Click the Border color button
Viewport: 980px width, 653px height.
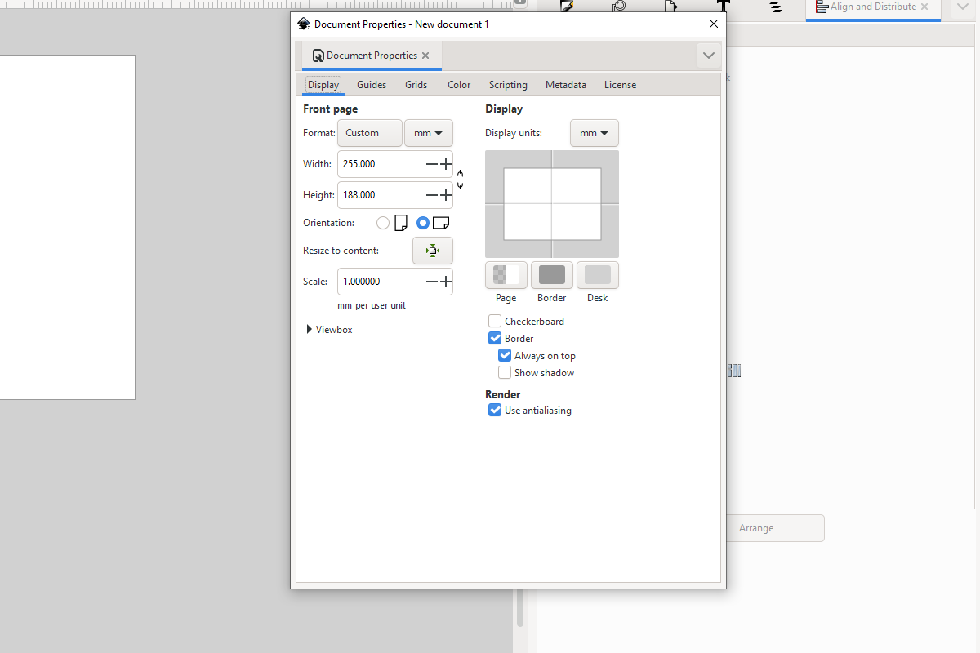(551, 275)
